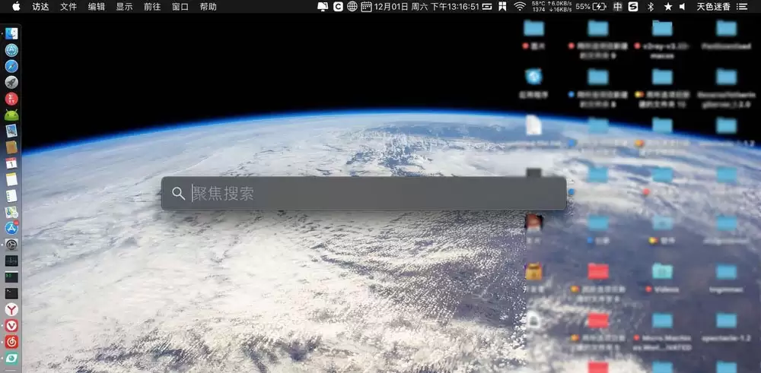The height and width of the screenshot is (373, 761).
Task: Click the white C icon in menu bar
Action: 339,7
